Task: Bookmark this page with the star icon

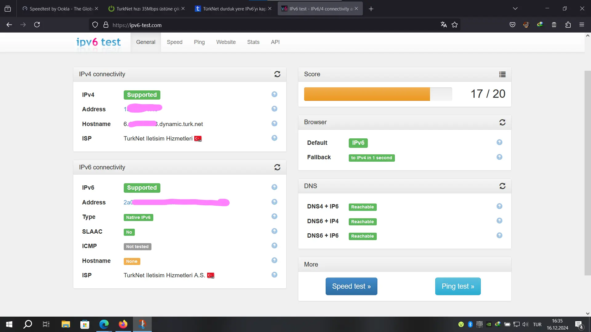Action: pos(455,25)
